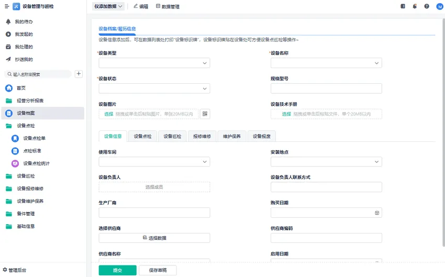This screenshot has width=445, height=277.
Task: Click the 设备管理与巡检 app logo icon
Action: pos(16,6)
